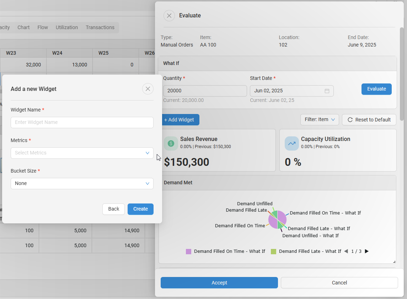Close the Evaluate panel with X icon
Image resolution: width=407 pixels, height=299 pixels.
click(x=169, y=16)
